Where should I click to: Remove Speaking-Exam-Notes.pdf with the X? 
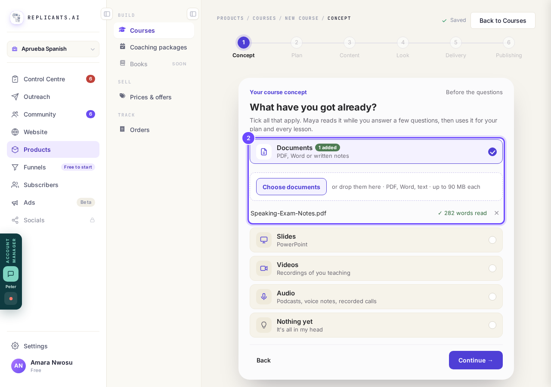tap(497, 213)
